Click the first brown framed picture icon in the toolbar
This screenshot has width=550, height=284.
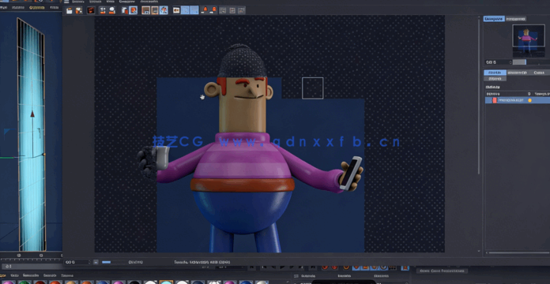pos(145,10)
